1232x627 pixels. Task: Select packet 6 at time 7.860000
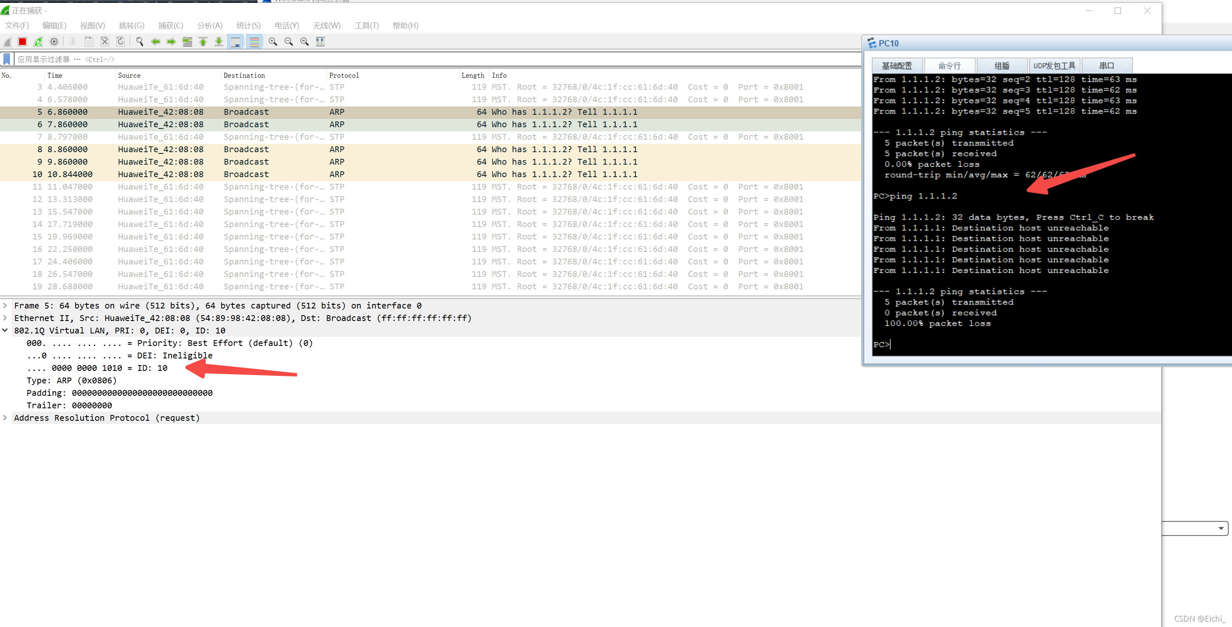(431, 124)
